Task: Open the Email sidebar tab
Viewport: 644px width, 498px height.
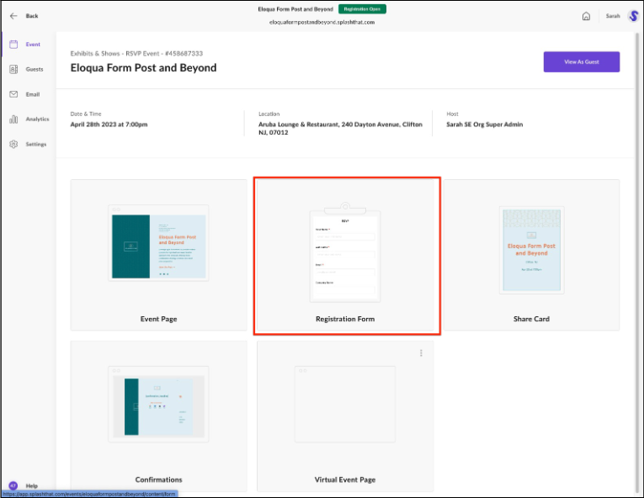Action: [x=33, y=94]
